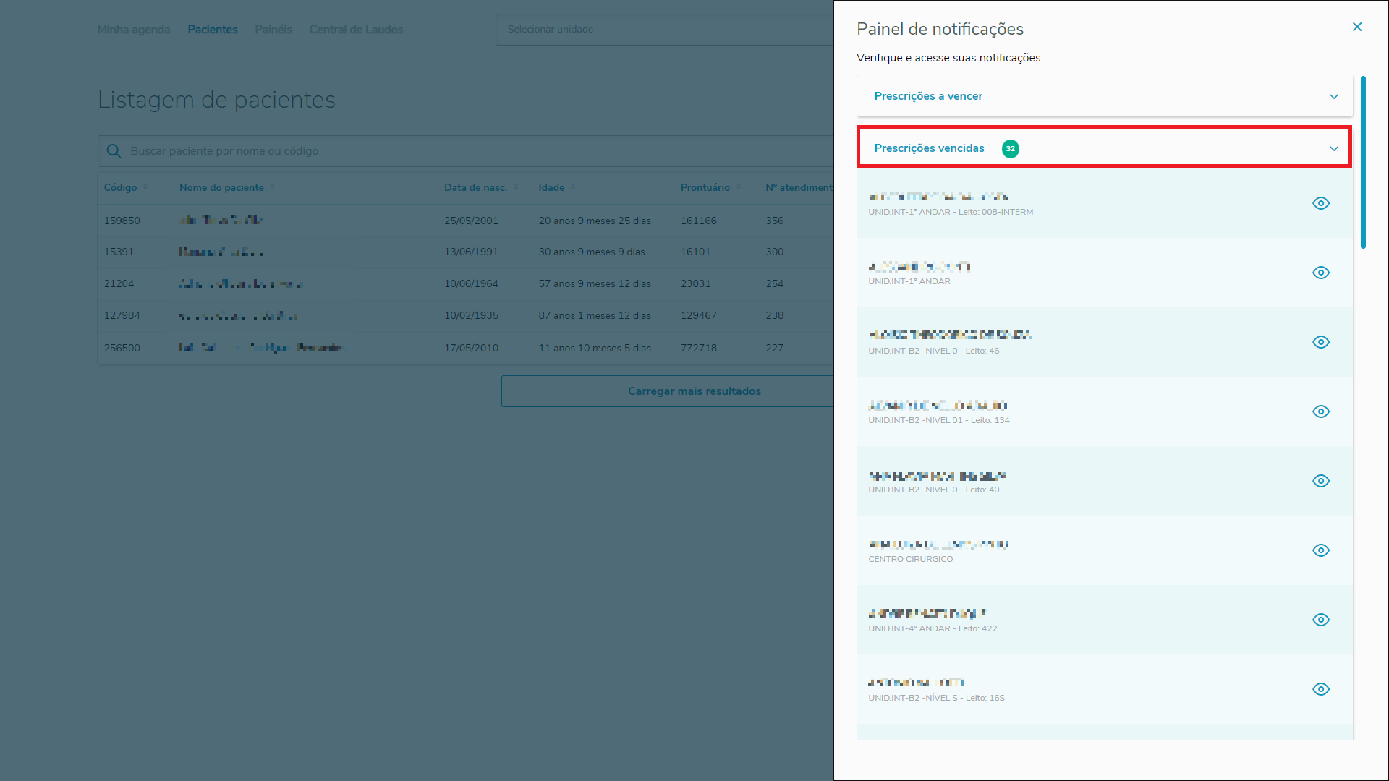Image resolution: width=1389 pixels, height=781 pixels.
Task: Open eye icon for Leito 16S entry
Action: click(1320, 689)
